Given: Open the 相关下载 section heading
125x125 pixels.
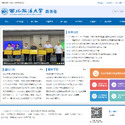Looking at the screenshot, I should point(53,70).
